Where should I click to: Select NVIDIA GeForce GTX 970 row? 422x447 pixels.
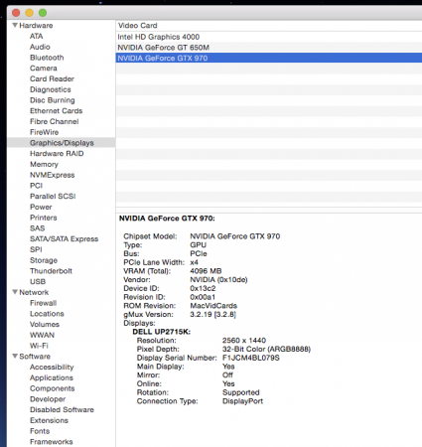(269, 58)
